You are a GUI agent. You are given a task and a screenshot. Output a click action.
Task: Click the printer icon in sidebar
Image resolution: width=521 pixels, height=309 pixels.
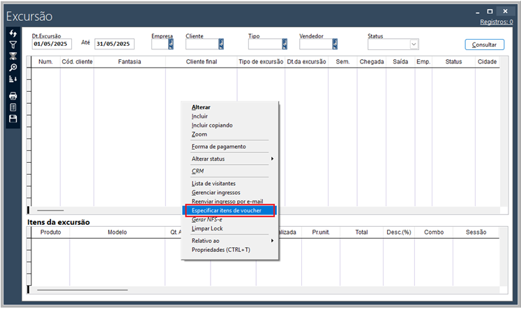[x=13, y=96]
